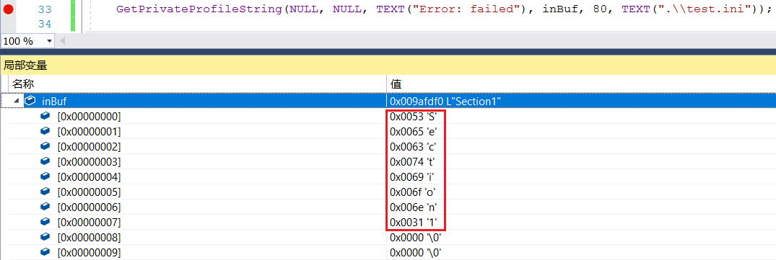Image resolution: width=776 pixels, height=260 pixels.
Task: Select the [0x00000007] element name
Action: tap(89, 222)
